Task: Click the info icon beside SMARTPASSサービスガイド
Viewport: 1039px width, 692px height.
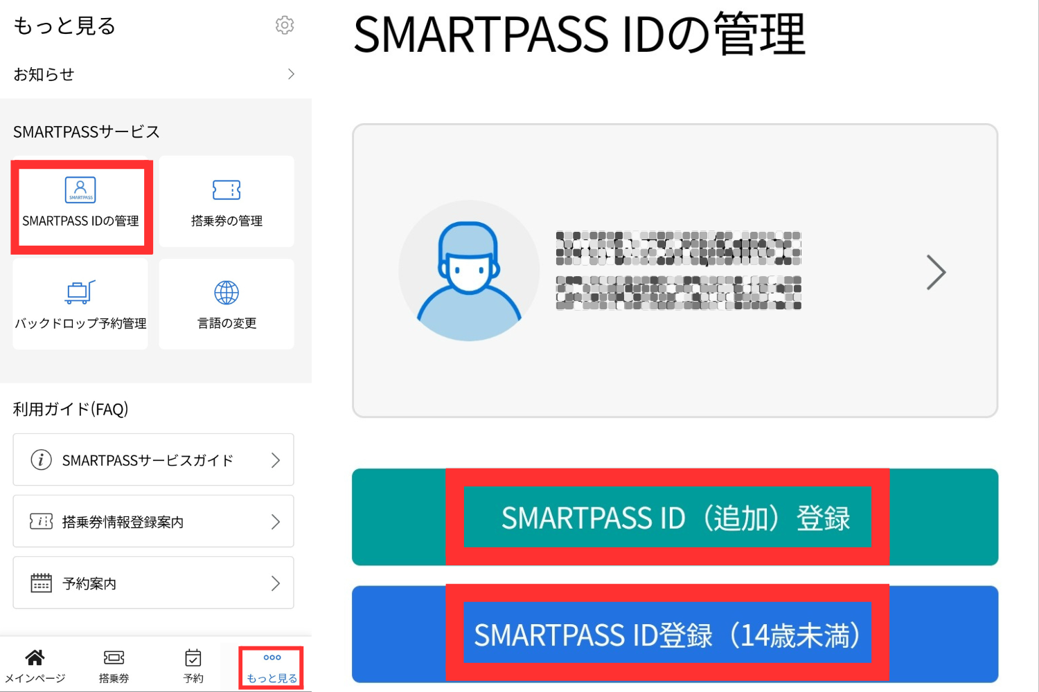Action: click(x=40, y=459)
